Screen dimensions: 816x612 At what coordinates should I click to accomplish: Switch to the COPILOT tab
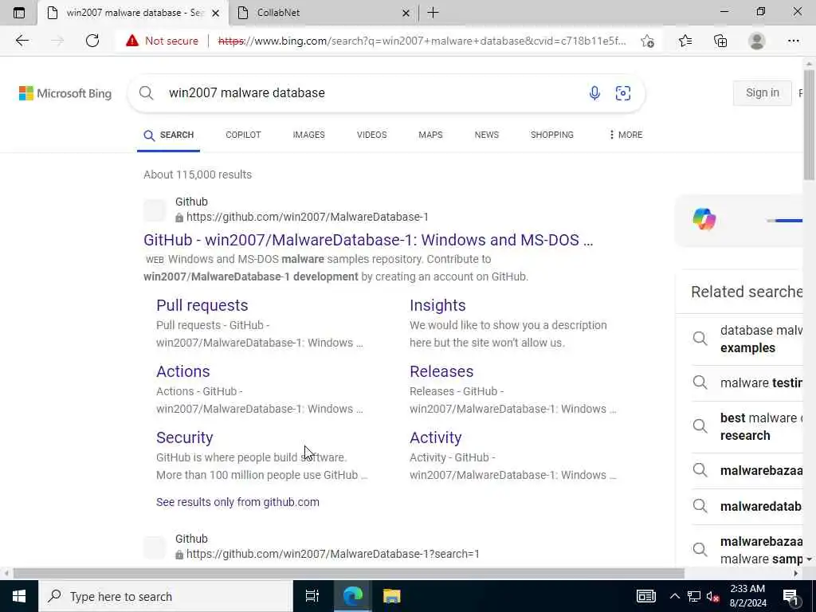(x=243, y=135)
